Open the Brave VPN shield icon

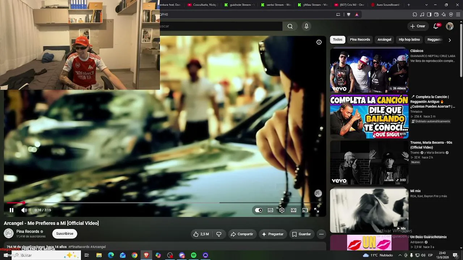(451, 14)
